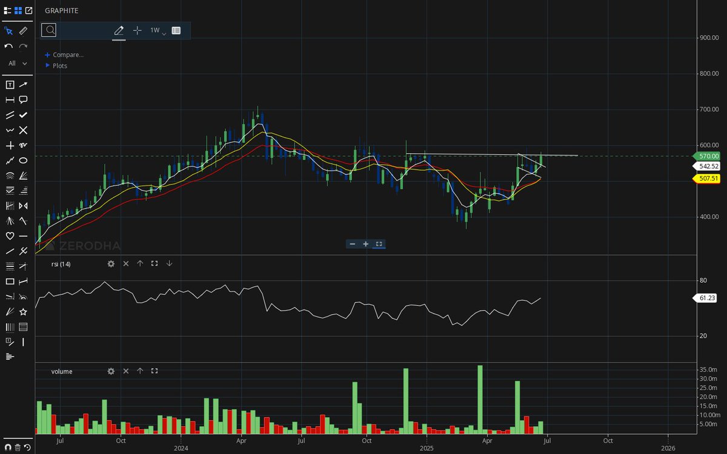Open volume study settings gear
The width and height of the screenshot is (727, 454).
pyautogui.click(x=111, y=371)
